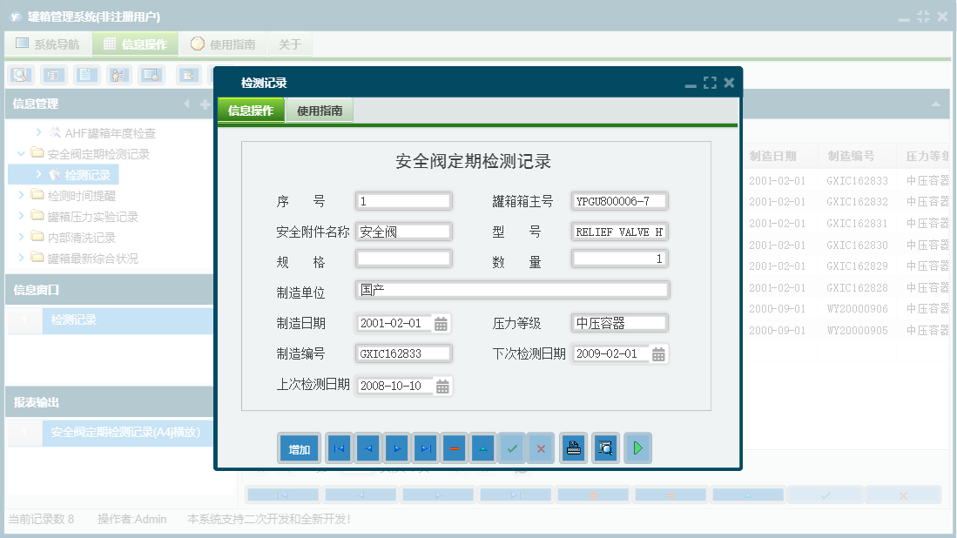Open the 安全阀定期检测记录(A4横放) report

pyautogui.click(x=127, y=433)
